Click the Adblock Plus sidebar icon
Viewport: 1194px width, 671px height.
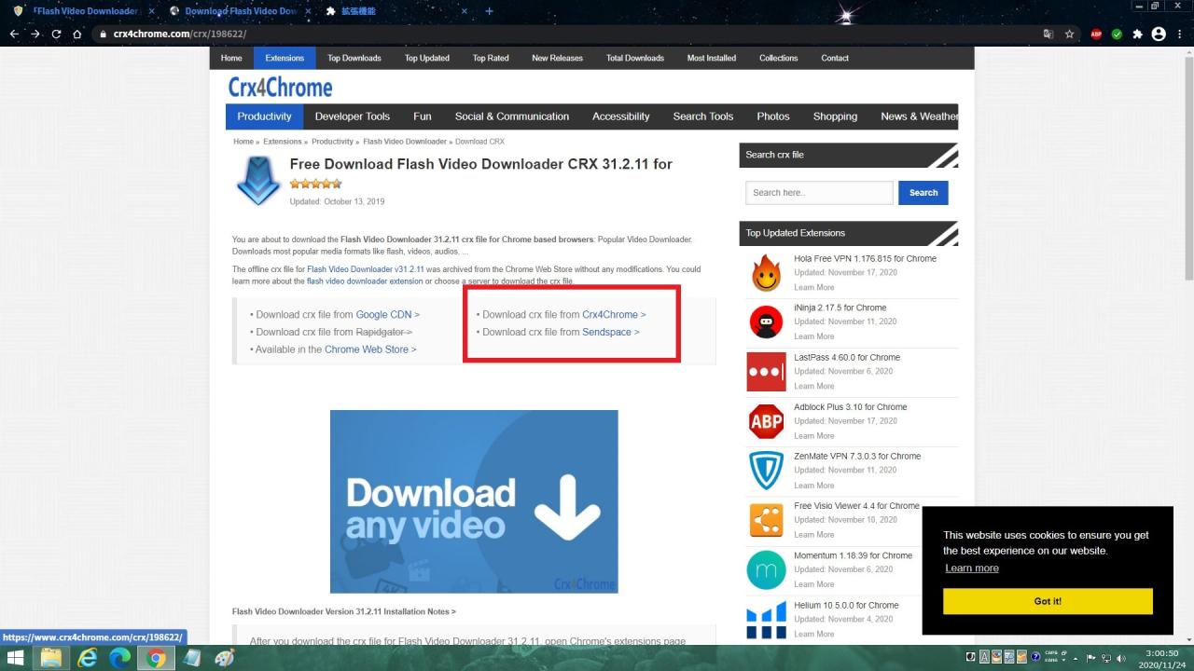coord(767,421)
